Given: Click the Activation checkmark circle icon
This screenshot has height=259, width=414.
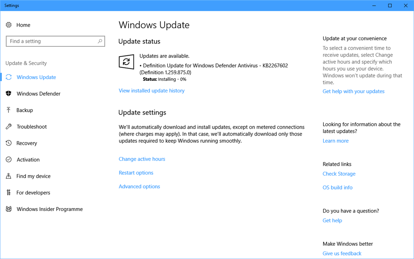Looking at the screenshot, I should pyautogui.click(x=9, y=159).
